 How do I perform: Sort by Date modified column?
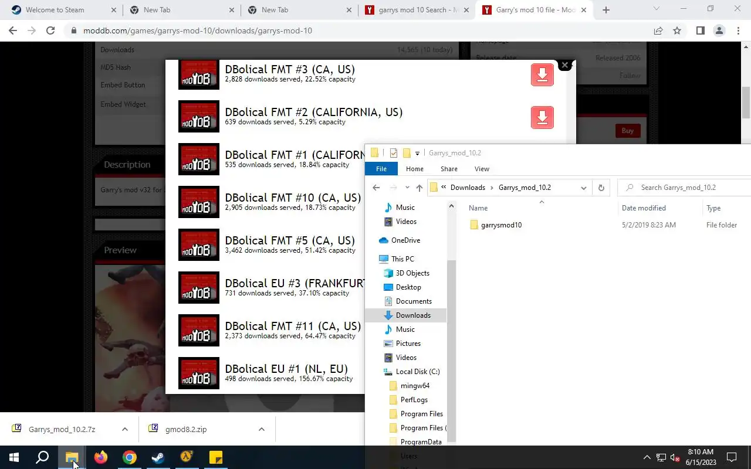[x=644, y=208]
